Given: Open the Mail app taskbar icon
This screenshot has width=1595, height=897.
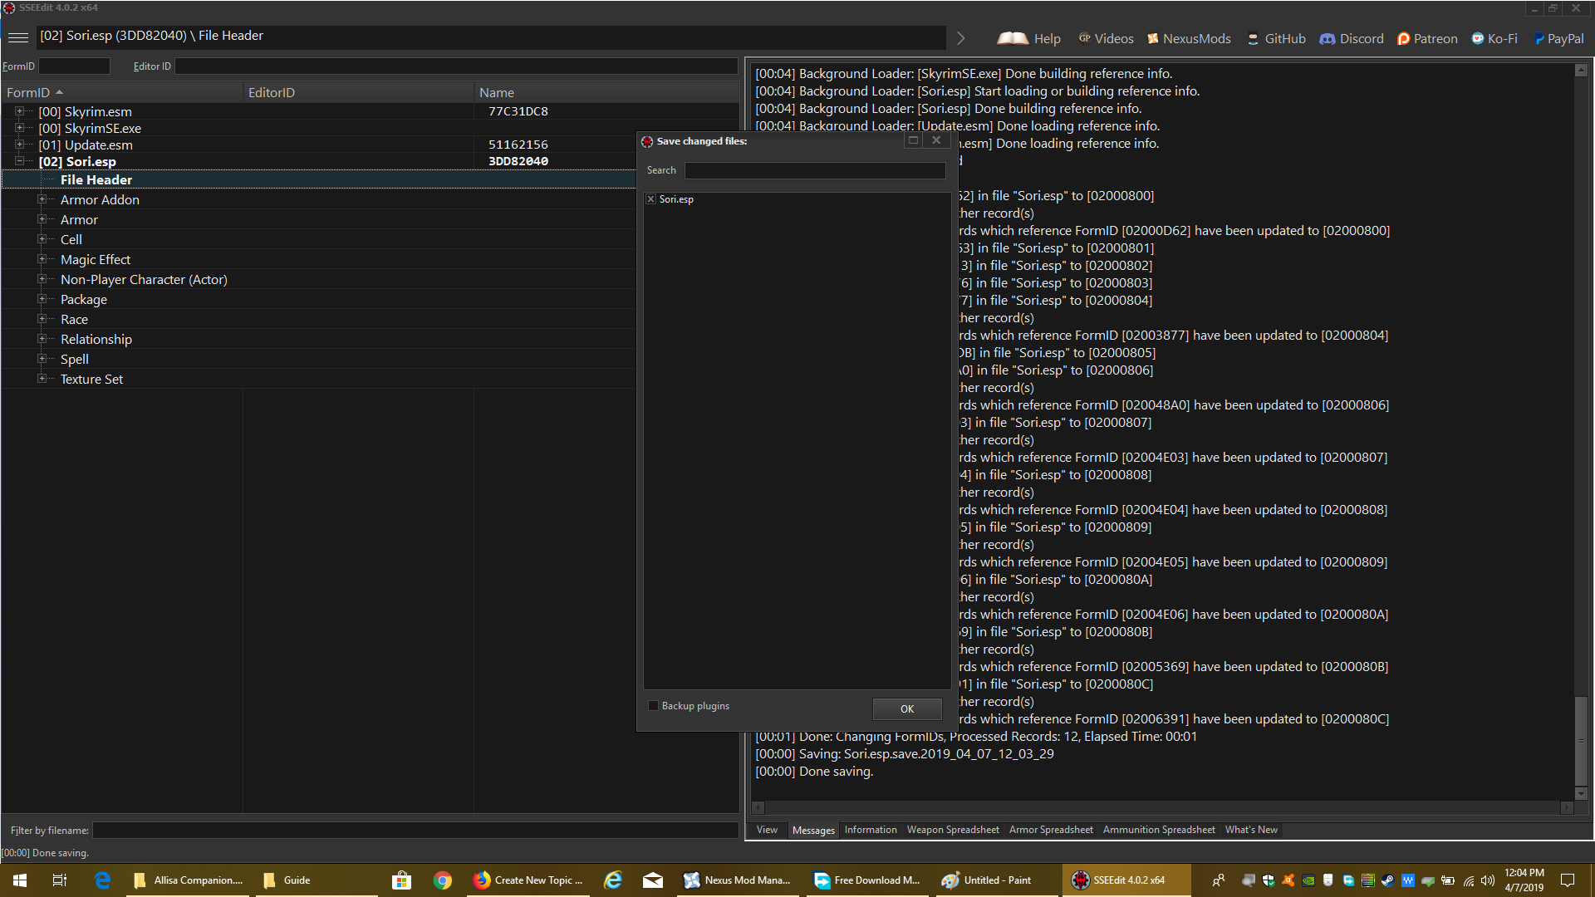Looking at the screenshot, I should click(x=653, y=880).
